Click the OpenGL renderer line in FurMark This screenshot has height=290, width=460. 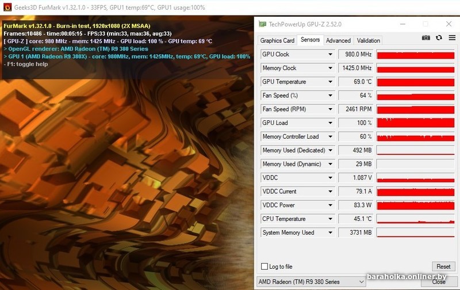(76, 49)
